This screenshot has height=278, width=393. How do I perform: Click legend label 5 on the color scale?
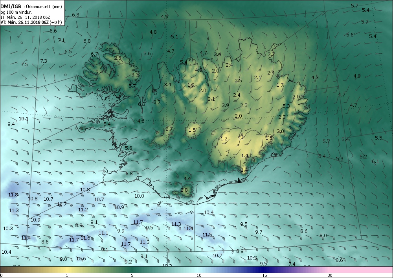[132, 275]
